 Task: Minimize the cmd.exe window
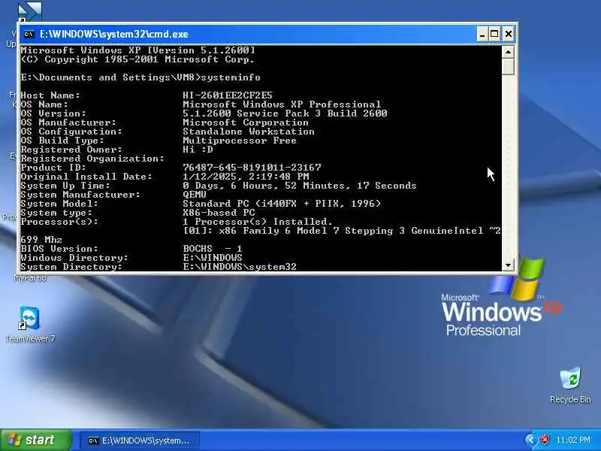(482, 34)
